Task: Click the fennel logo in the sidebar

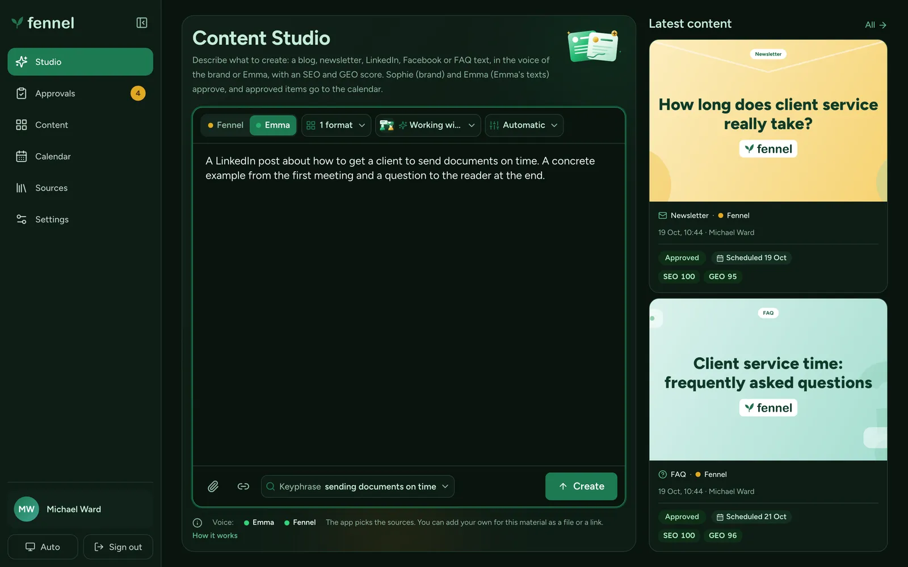Action: (43, 23)
